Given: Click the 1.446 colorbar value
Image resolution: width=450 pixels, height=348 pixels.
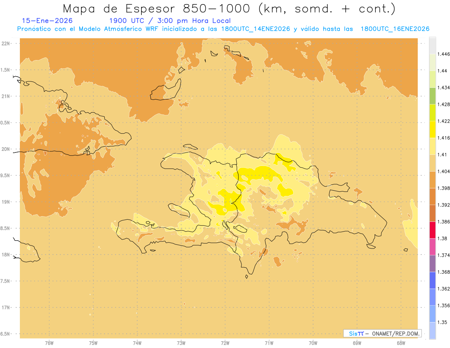Looking at the screenshot, I should coord(444,54).
